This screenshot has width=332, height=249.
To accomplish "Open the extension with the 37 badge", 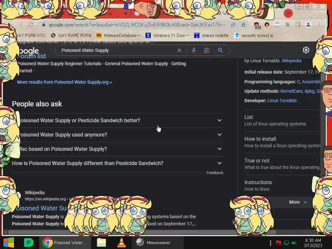I will point(257,25).
